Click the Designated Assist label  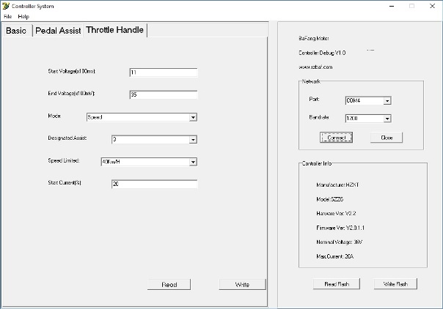[x=67, y=138]
